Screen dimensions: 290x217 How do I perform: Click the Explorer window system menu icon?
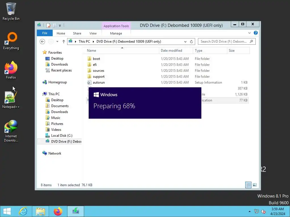[39, 25]
